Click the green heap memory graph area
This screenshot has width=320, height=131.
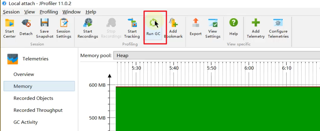pyautogui.click(x=218, y=109)
